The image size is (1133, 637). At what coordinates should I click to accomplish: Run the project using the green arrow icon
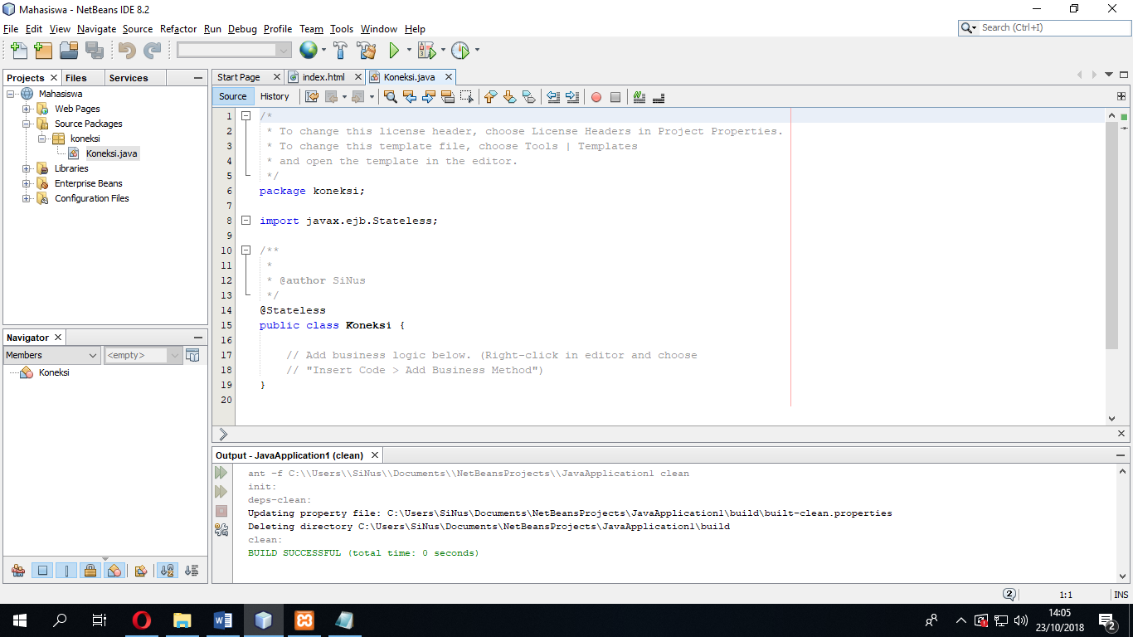[393, 50]
